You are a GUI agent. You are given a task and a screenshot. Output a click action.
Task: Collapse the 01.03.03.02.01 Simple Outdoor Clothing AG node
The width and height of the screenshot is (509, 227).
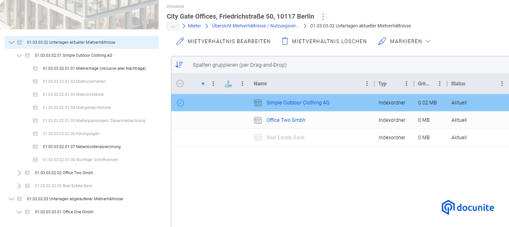[x=19, y=55]
